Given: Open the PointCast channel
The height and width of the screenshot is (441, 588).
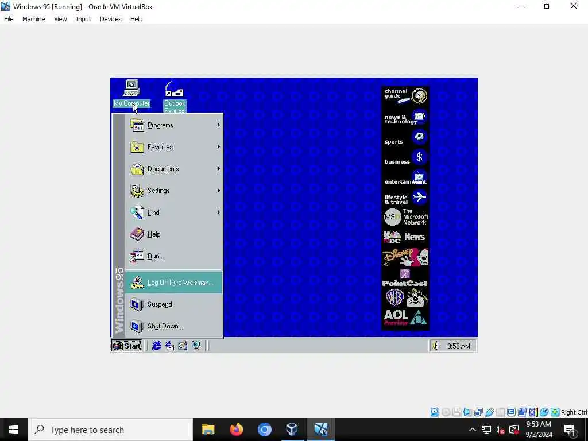Looking at the screenshot, I should pyautogui.click(x=405, y=278).
